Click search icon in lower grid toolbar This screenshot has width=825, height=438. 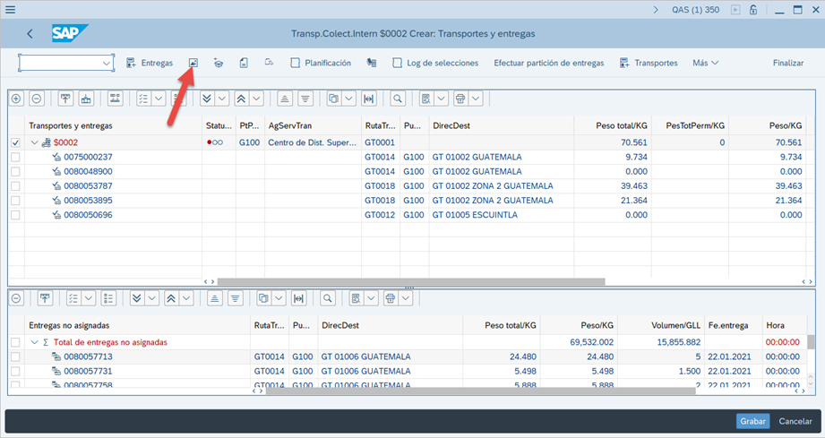coord(328,298)
